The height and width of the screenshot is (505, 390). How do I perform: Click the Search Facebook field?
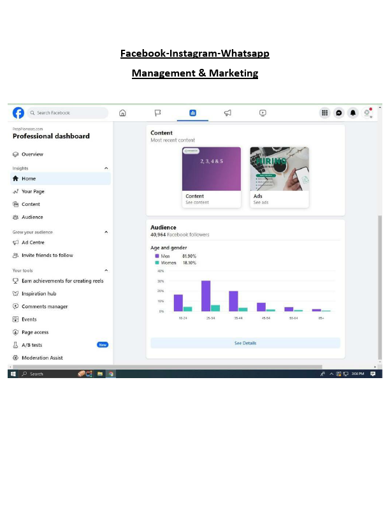click(x=68, y=113)
